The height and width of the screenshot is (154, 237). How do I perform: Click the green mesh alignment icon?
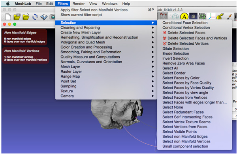(x=202, y=17)
